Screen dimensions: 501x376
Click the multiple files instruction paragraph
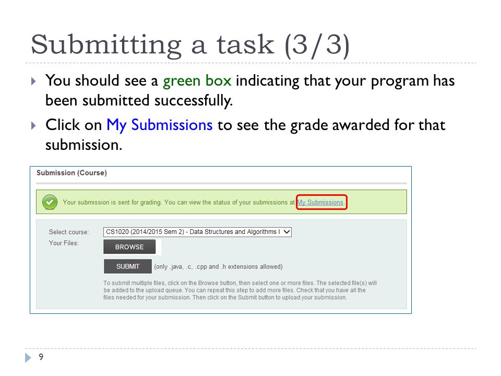240,290
